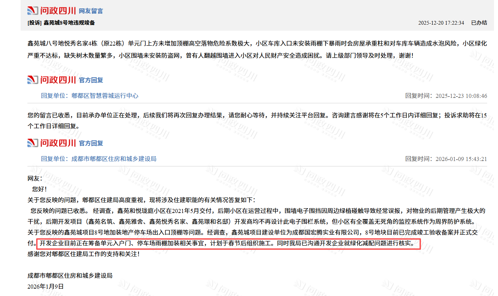The image size is (498, 296).
Task: Click the [投诉] category tag
Action: (x=34, y=23)
